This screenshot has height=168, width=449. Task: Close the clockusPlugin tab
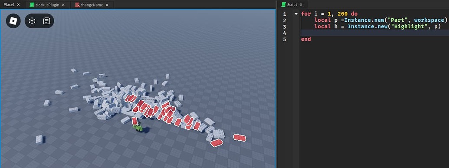click(63, 5)
